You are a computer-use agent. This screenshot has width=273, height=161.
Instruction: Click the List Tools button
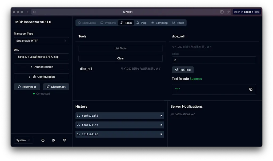(x=121, y=48)
